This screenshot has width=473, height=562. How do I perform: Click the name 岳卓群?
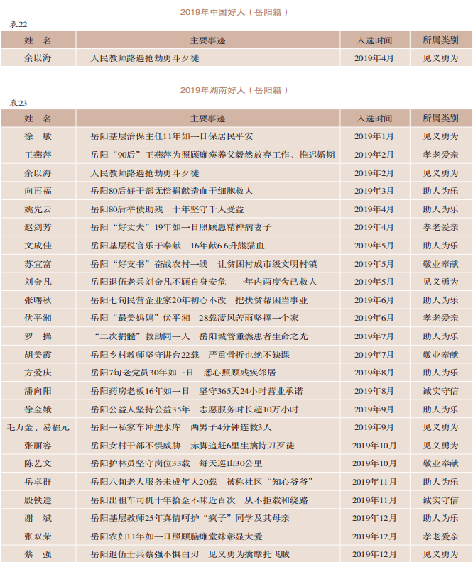pos(38,482)
